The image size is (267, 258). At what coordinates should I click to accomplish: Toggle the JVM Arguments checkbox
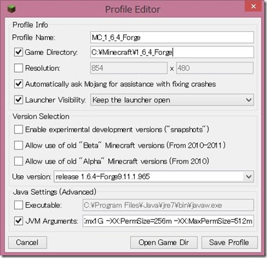tap(19, 221)
